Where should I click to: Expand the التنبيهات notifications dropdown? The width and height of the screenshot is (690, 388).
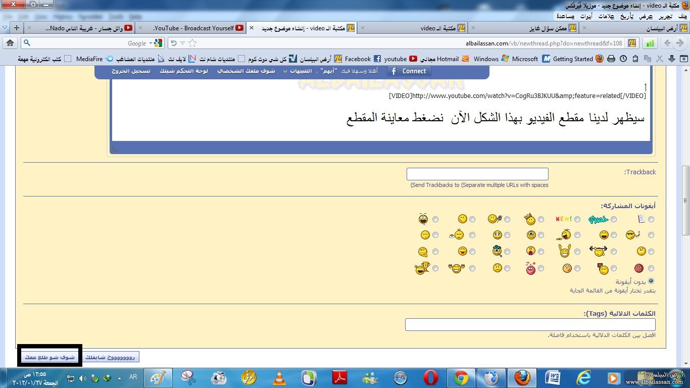point(284,71)
